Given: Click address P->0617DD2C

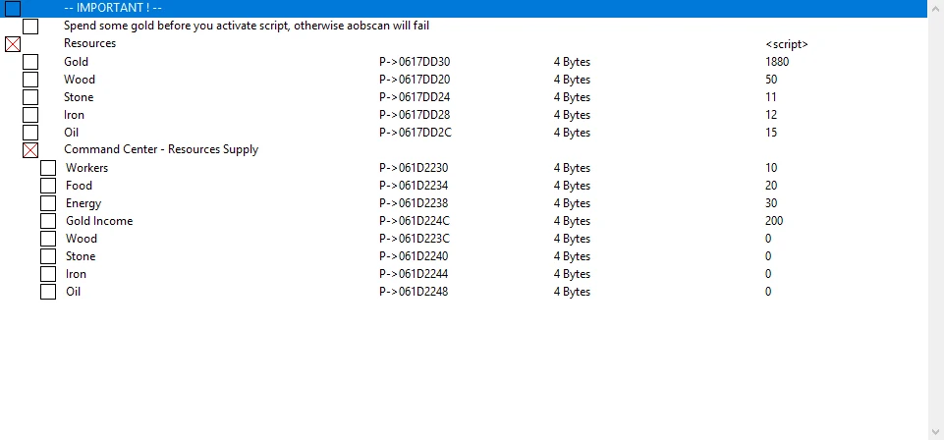Looking at the screenshot, I should (416, 133).
